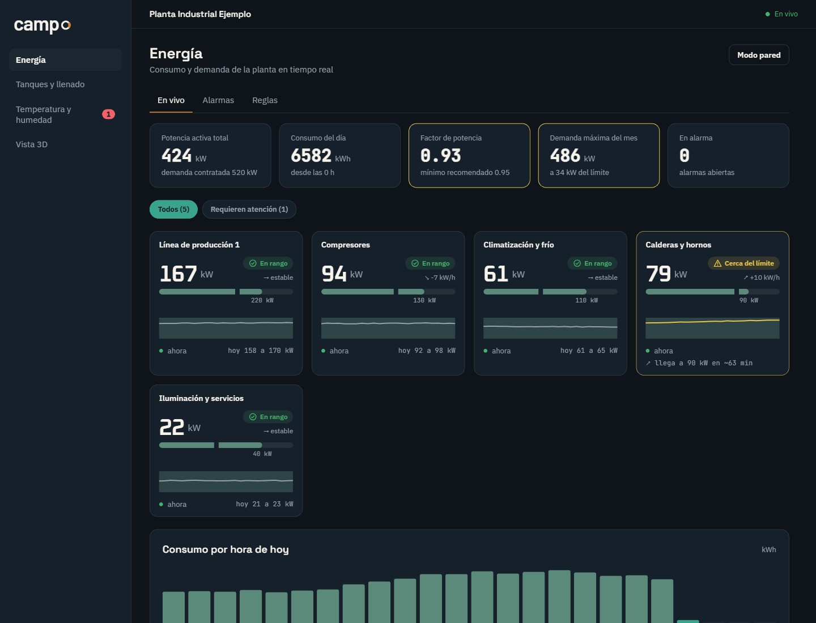Switch to the Reglas tab
Screen dimensions: 816x623
(265, 100)
